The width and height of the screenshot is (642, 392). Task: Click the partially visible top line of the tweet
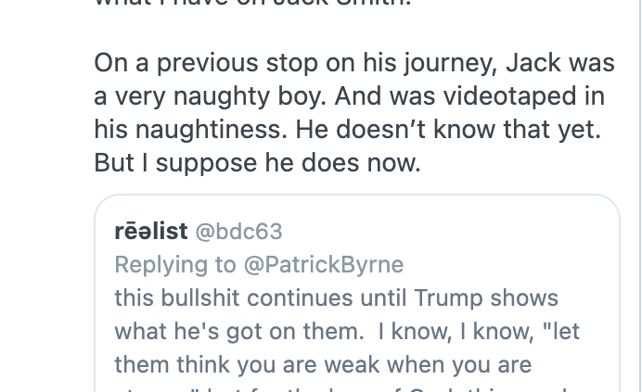click(x=252, y=5)
